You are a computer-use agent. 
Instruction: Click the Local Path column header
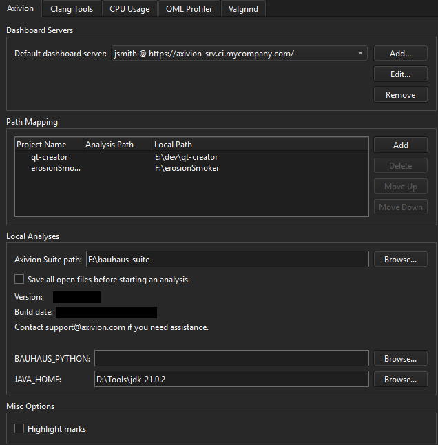pyautogui.click(x=174, y=145)
